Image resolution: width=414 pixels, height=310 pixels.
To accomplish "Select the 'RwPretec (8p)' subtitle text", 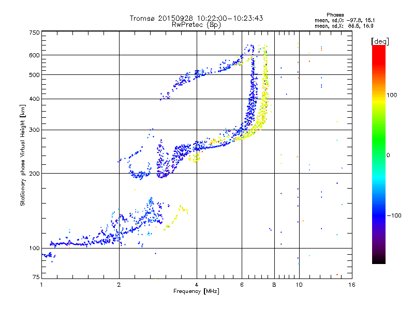I will tap(196, 25).
